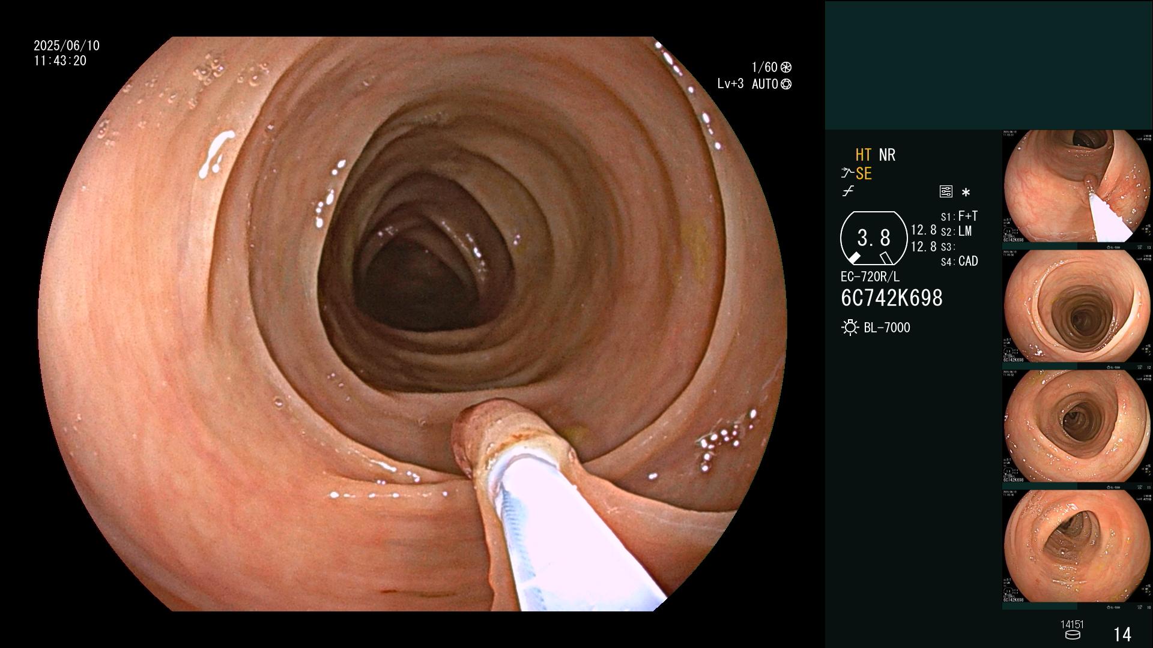Click the settings sliders icon
Viewport: 1153px width, 648px height.
(x=946, y=192)
